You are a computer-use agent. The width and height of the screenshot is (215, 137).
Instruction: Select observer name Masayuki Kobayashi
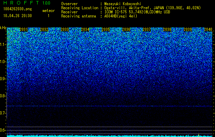point(123,4)
